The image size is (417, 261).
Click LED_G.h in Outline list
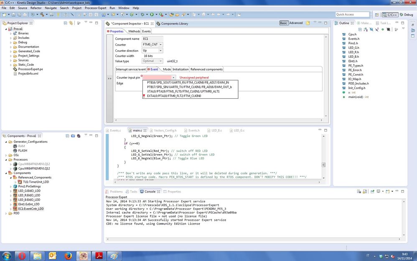(354, 48)
